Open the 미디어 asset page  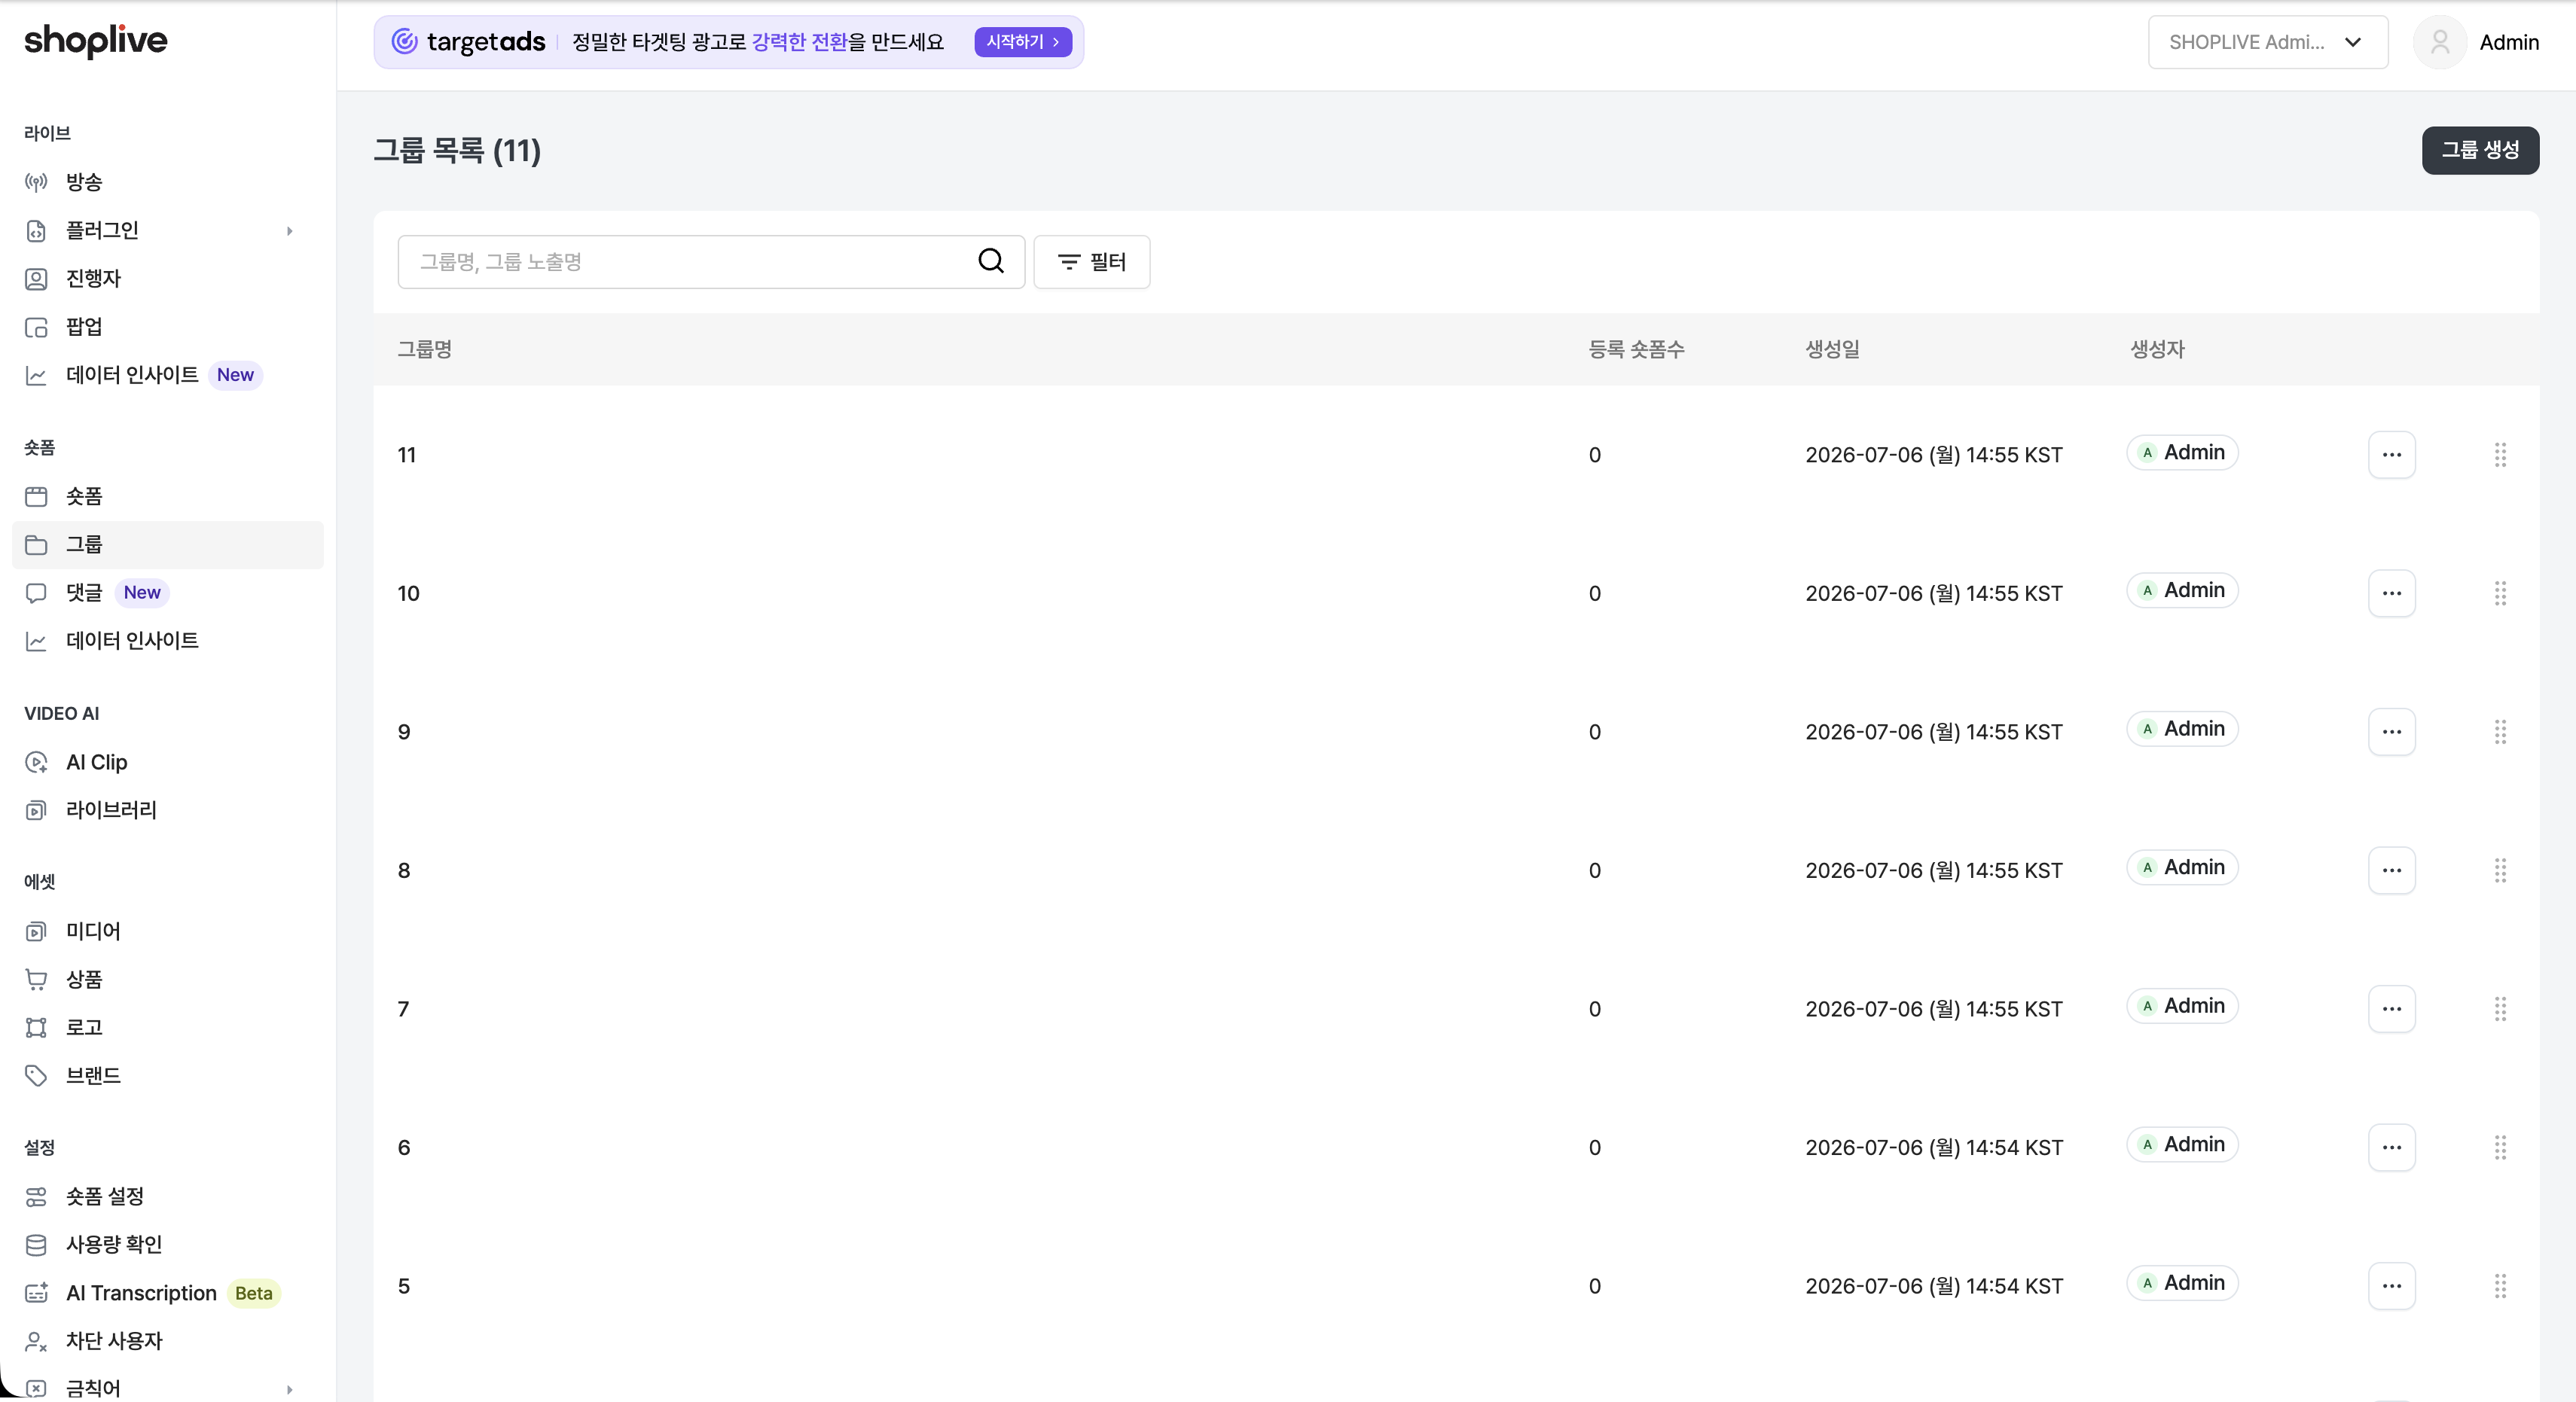[x=168, y=931]
